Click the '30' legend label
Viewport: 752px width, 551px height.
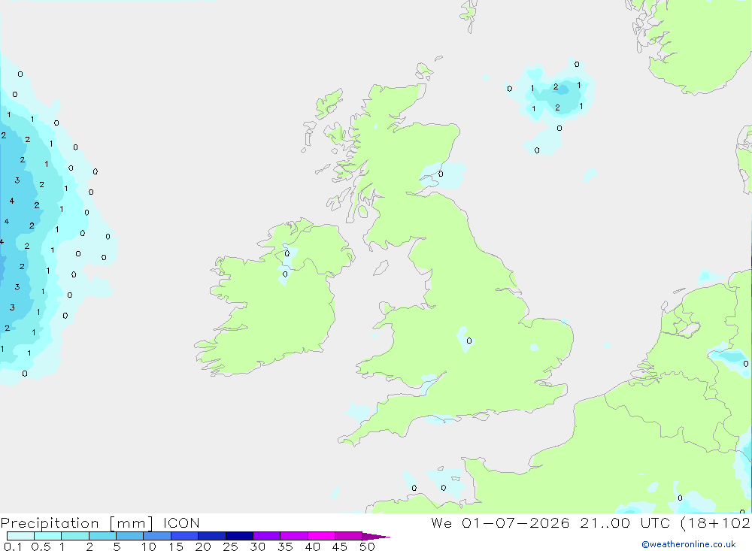[x=257, y=546]
